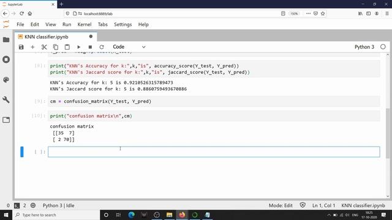Save the notebook with the floppy icon
The image size is (392, 220).
coord(21,47)
